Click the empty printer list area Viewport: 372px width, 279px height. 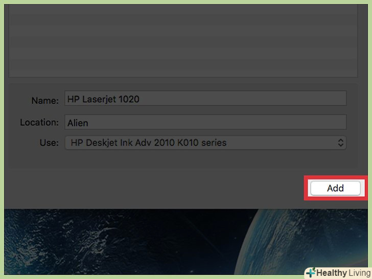coord(183,40)
